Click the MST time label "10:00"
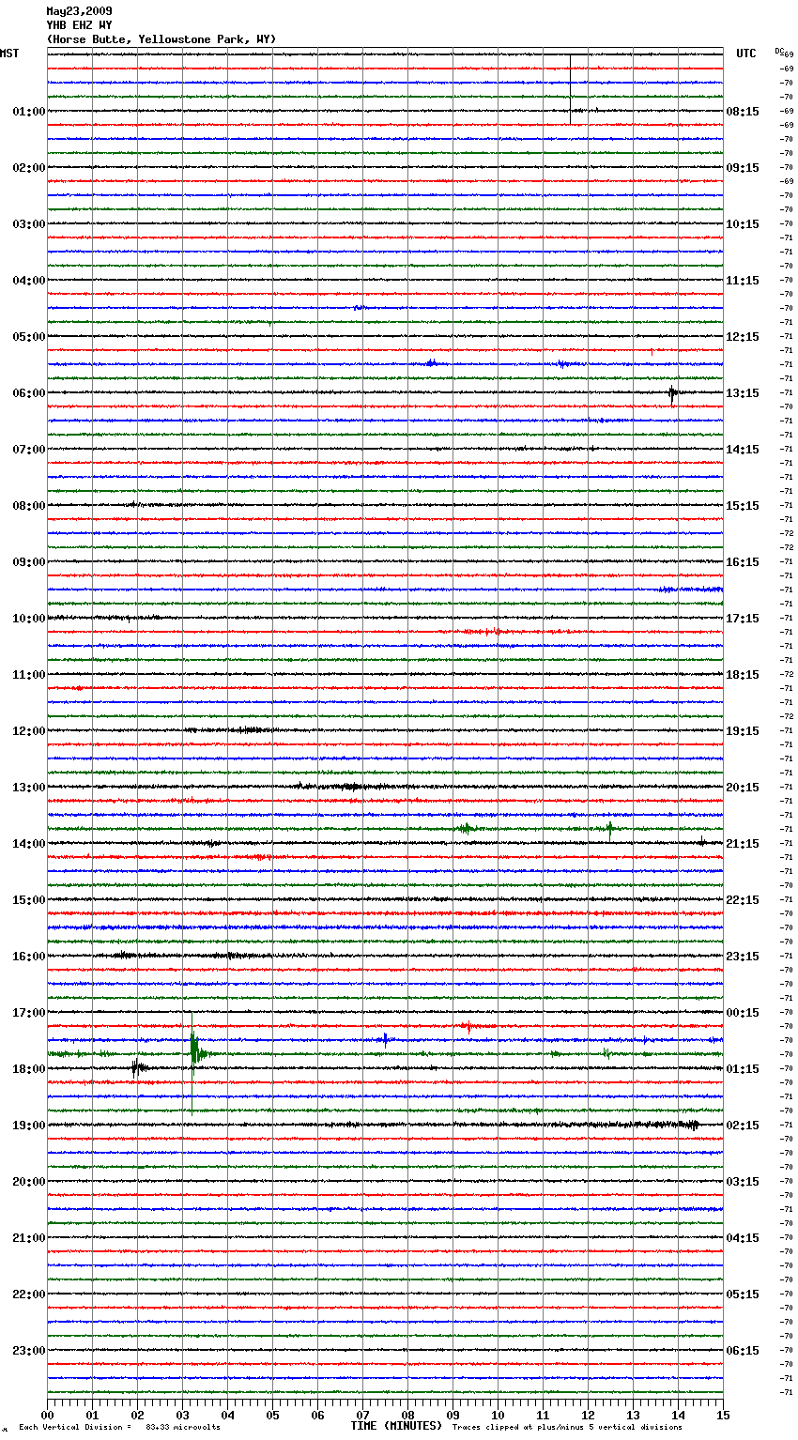 tap(29, 619)
